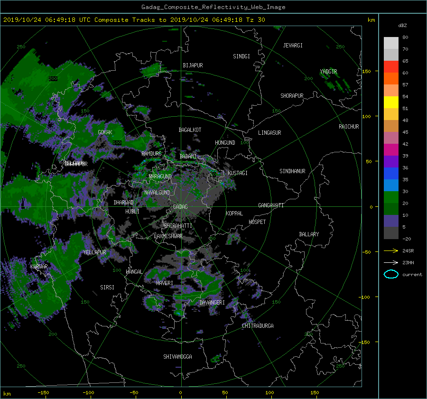Click the '23MN' legend label
The height and width of the screenshot is (399, 427).
408,263
